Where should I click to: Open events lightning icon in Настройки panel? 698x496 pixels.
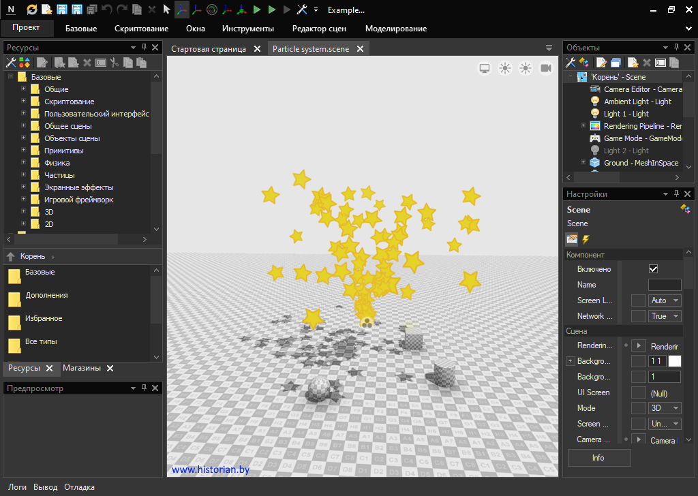(585, 239)
